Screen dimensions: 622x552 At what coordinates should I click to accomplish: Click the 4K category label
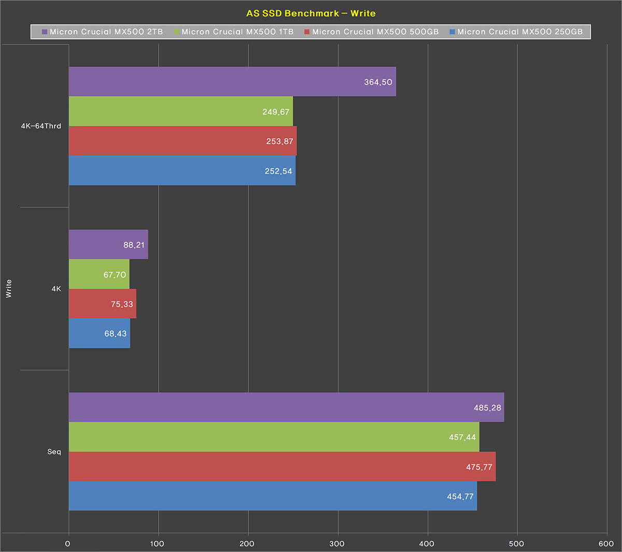tap(56, 289)
